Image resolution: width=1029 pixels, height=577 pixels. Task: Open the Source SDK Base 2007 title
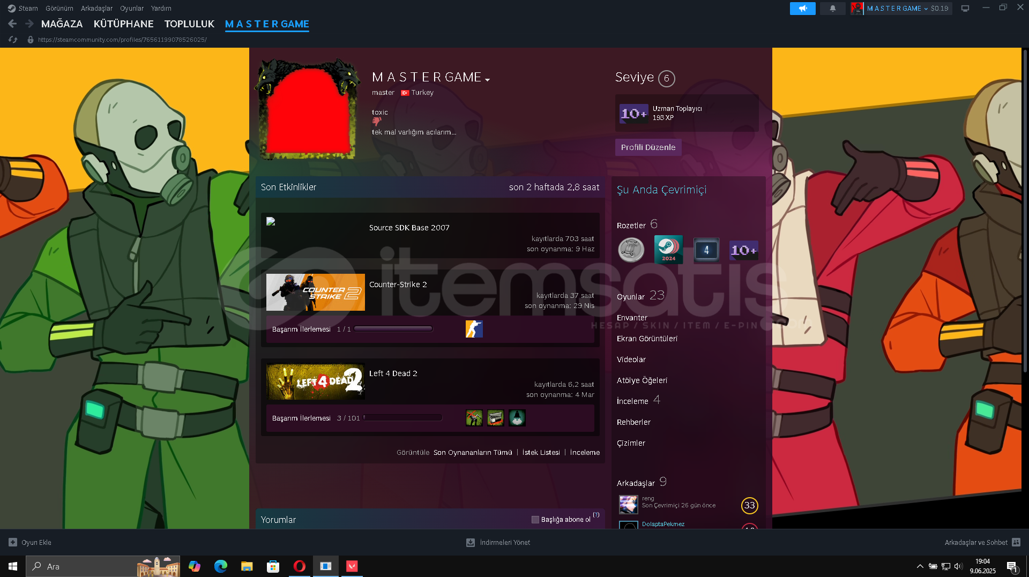(x=409, y=228)
